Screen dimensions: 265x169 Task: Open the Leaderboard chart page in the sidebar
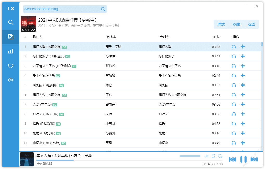[x=11, y=51]
